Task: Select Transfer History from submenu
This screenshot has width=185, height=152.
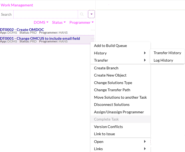Action: (167, 53)
